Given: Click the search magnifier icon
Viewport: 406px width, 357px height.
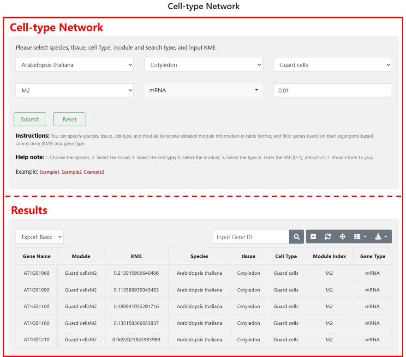Looking at the screenshot, I should 297,237.
